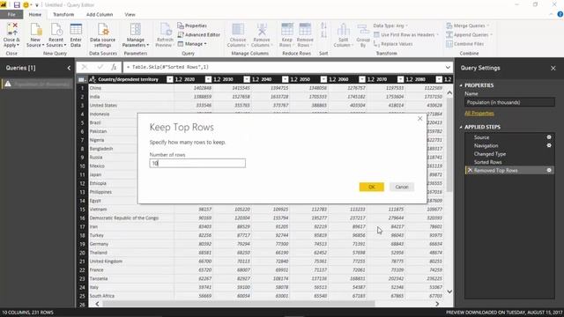Image resolution: width=564 pixels, height=317 pixels.
Task: Click the United Kingdom cell
Action: tap(131, 262)
